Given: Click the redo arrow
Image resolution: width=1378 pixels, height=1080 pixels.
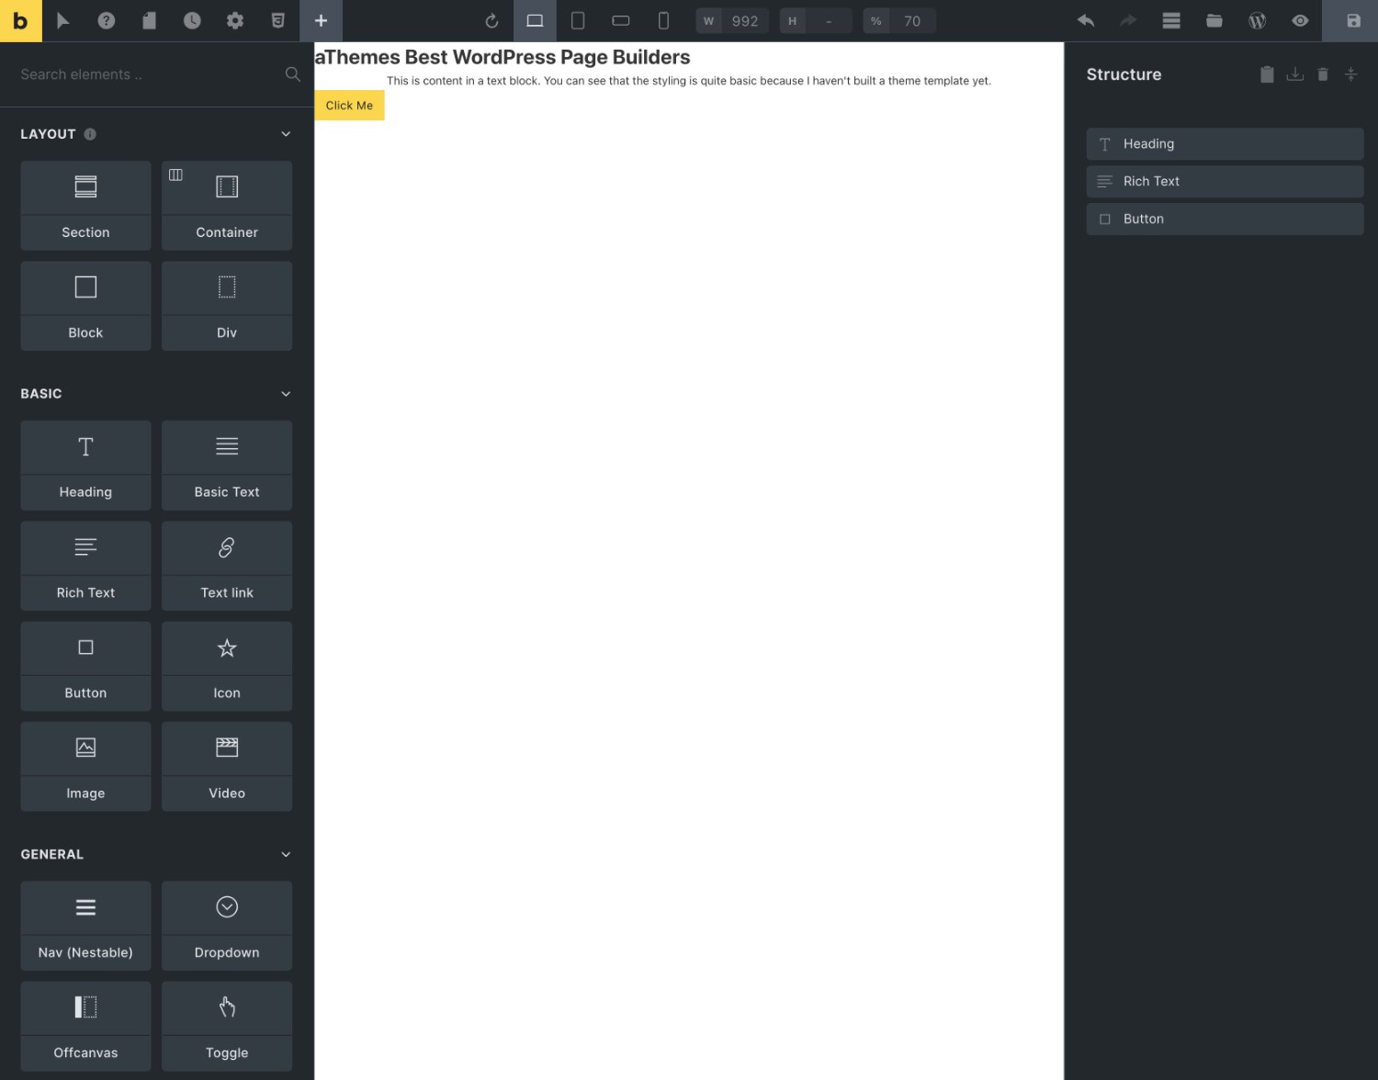Looking at the screenshot, I should coord(1128,20).
